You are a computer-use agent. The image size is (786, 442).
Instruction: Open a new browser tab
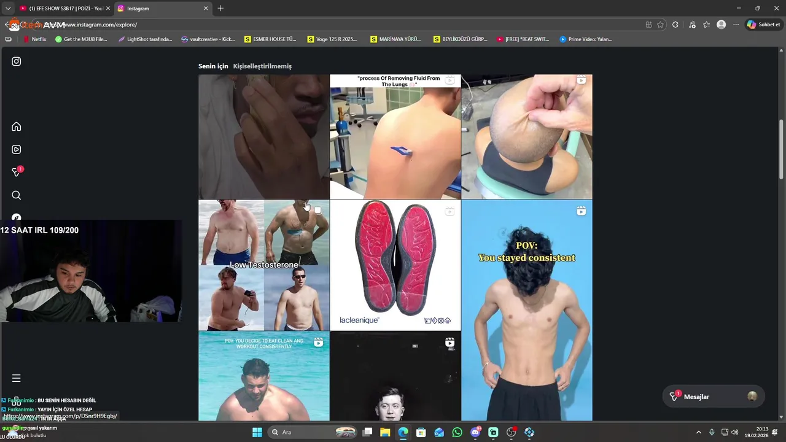220,9
